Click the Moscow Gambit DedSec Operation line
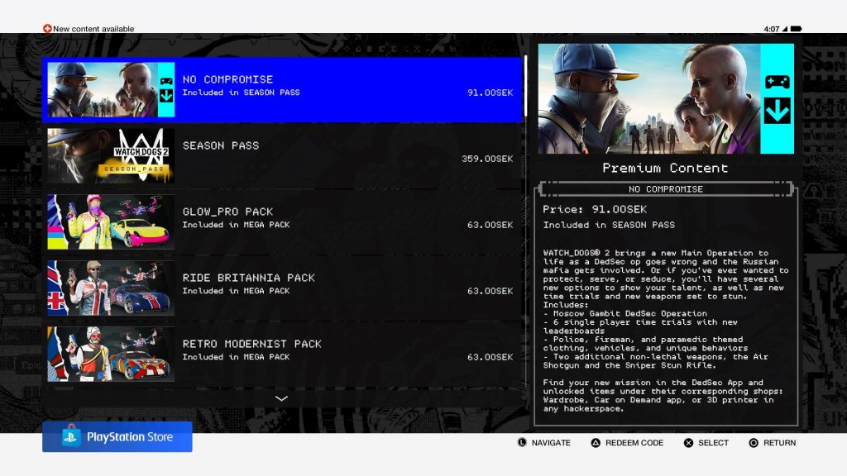This screenshot has width=847, height=476. pos(625,313)
